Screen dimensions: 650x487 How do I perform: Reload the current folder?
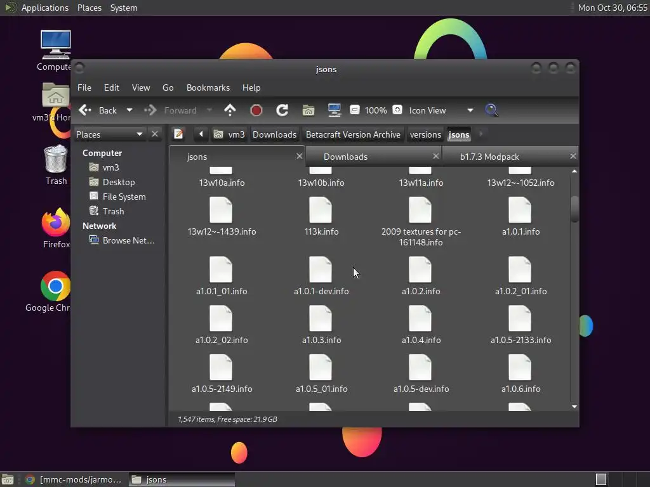pyautogui.click(x=282, y=110)
